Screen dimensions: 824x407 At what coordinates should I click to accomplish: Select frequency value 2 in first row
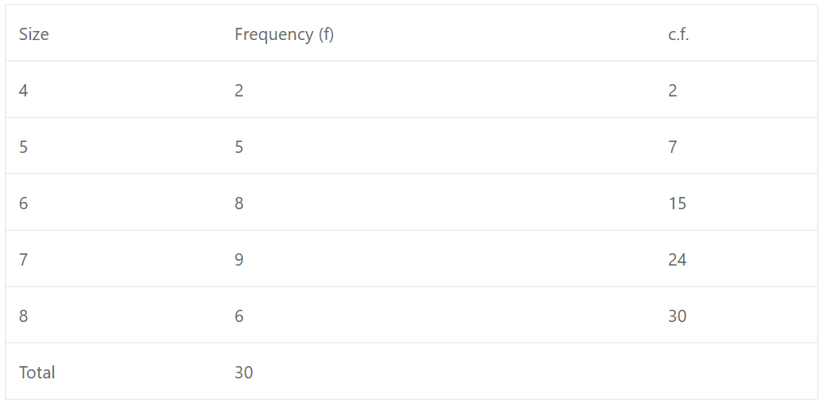tap(239, 91)
